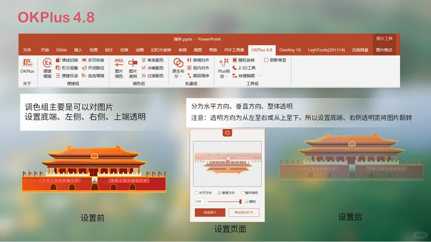Switch to the 设计 tab
The image size is (431, 242).
[109, 50]
